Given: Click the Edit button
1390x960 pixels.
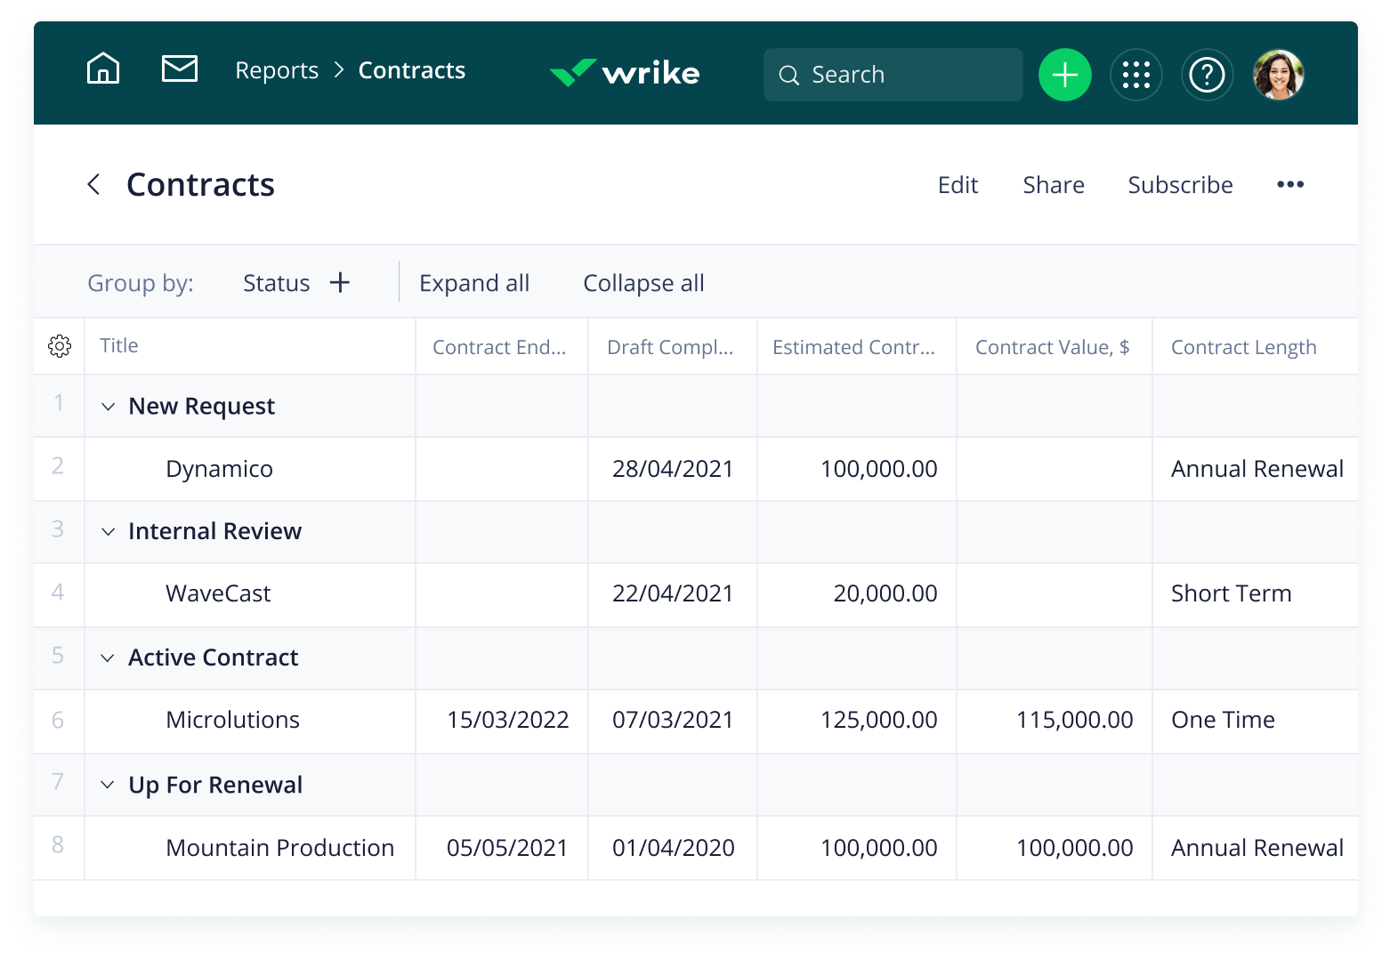Looking at the screenshot, I should (958, 185).
